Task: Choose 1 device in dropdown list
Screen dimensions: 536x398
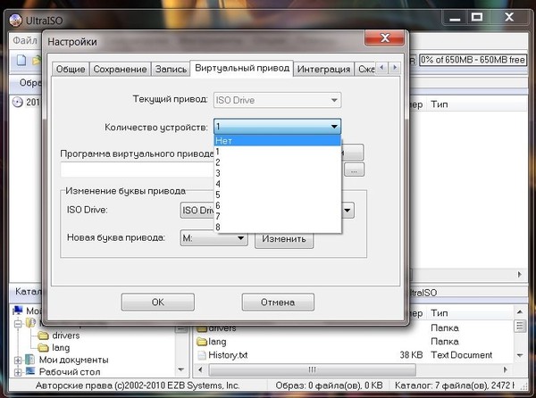Action: coord(277,152)
